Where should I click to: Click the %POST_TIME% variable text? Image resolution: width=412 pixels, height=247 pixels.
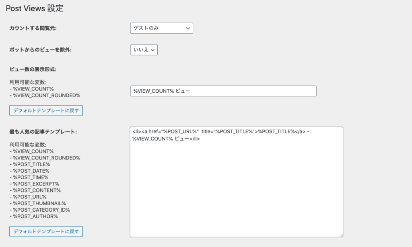31,177
